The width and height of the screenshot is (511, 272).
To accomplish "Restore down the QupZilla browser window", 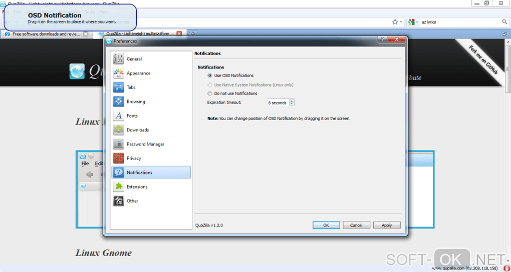I will (x=487, y=3).
